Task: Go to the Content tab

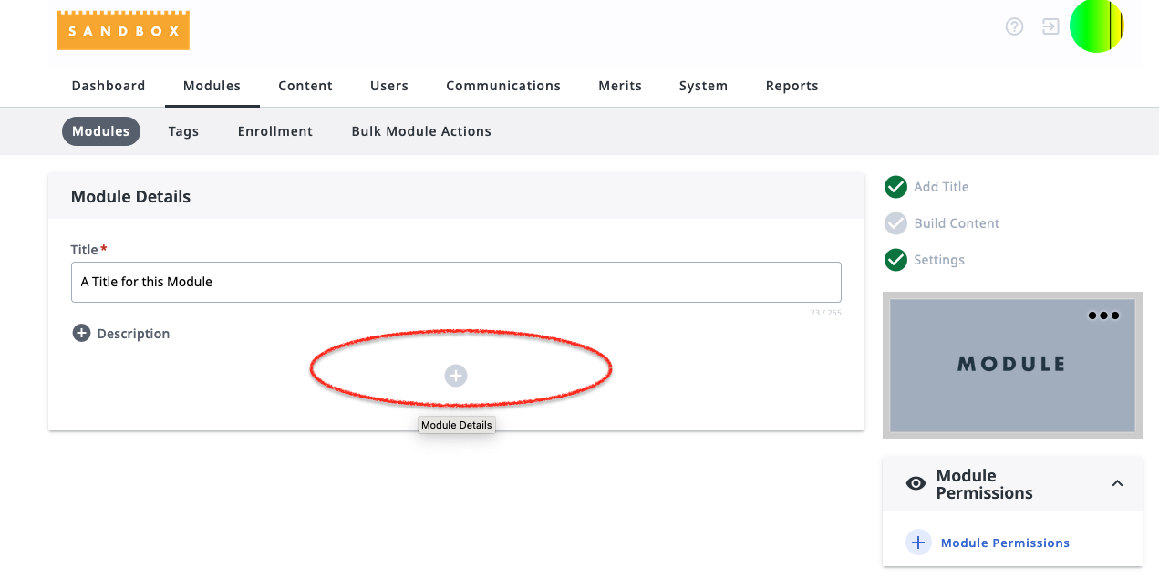Action: [x=305, y=86]
